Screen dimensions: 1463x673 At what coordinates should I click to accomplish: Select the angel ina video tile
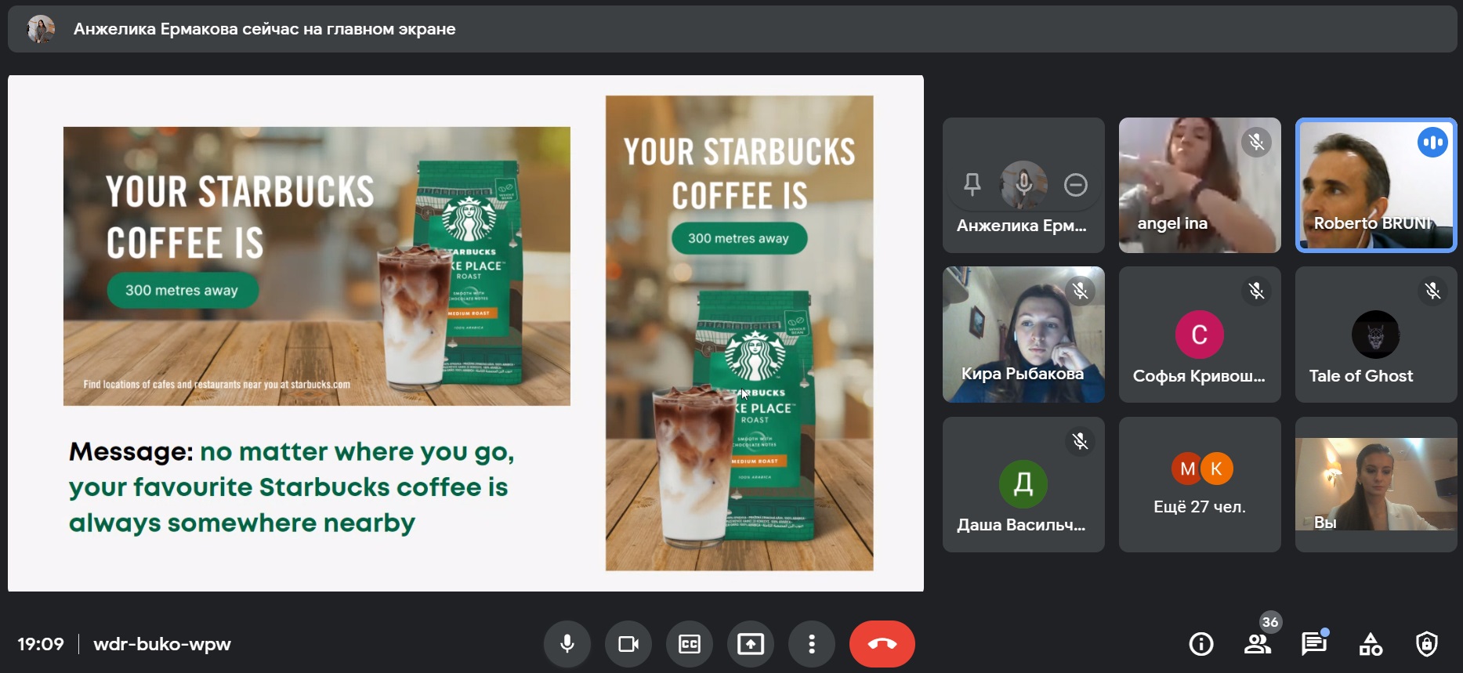click(x=1200, y=185)
